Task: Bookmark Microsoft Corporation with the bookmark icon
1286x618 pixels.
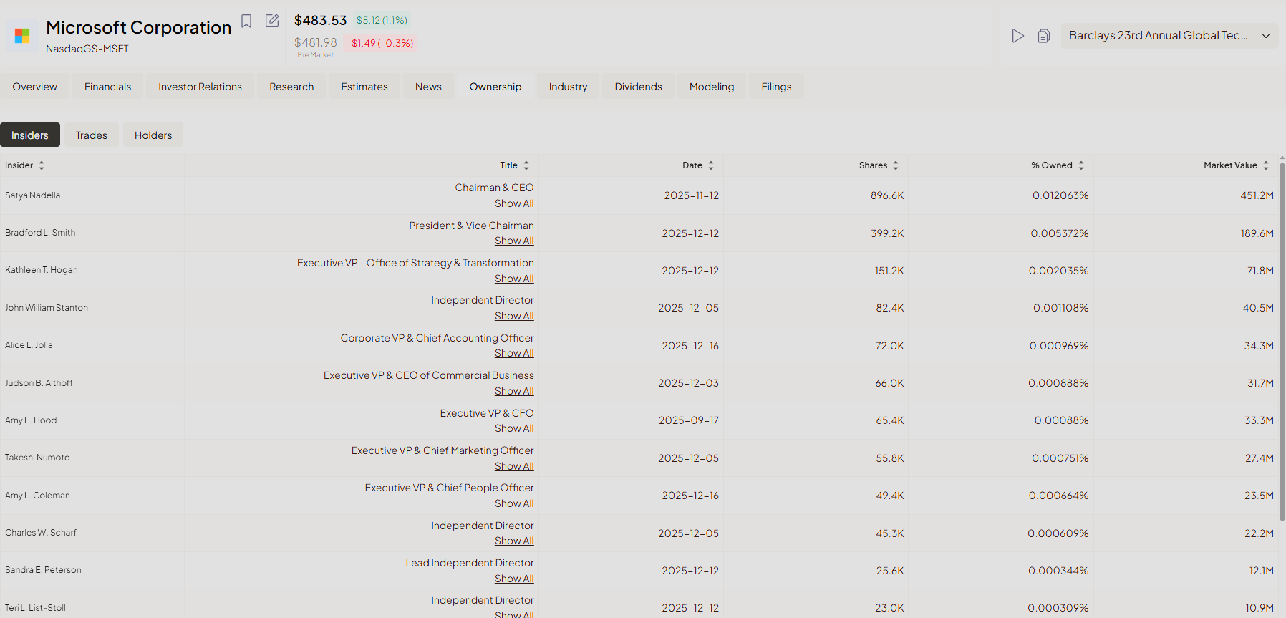Action: 246,21
